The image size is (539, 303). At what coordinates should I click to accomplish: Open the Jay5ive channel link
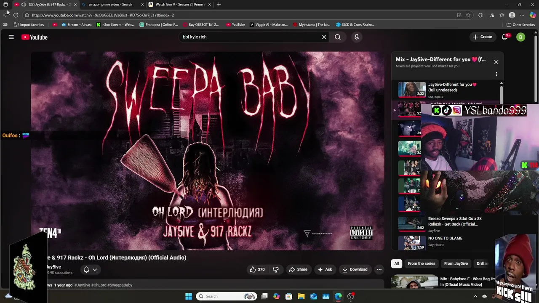pos(54,267)
